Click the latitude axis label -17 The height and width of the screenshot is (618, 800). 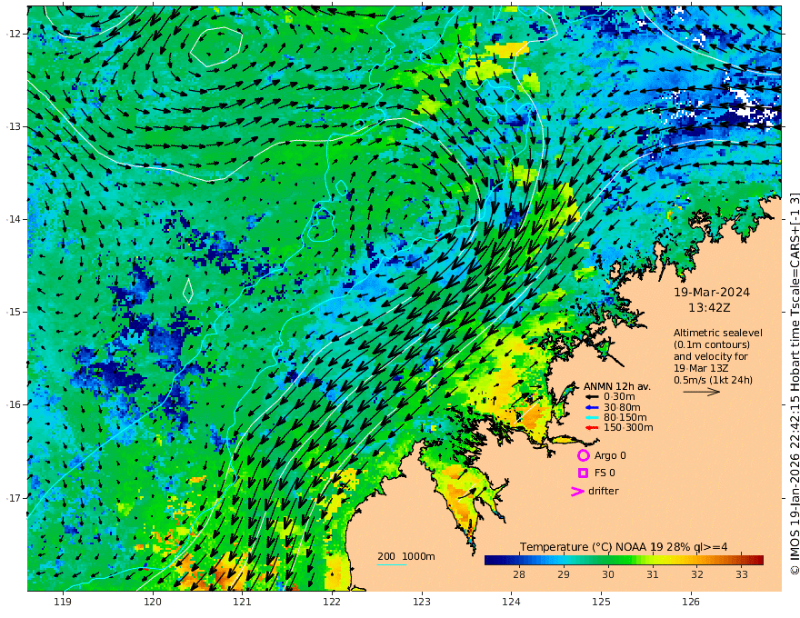click(x=14, y=498)
